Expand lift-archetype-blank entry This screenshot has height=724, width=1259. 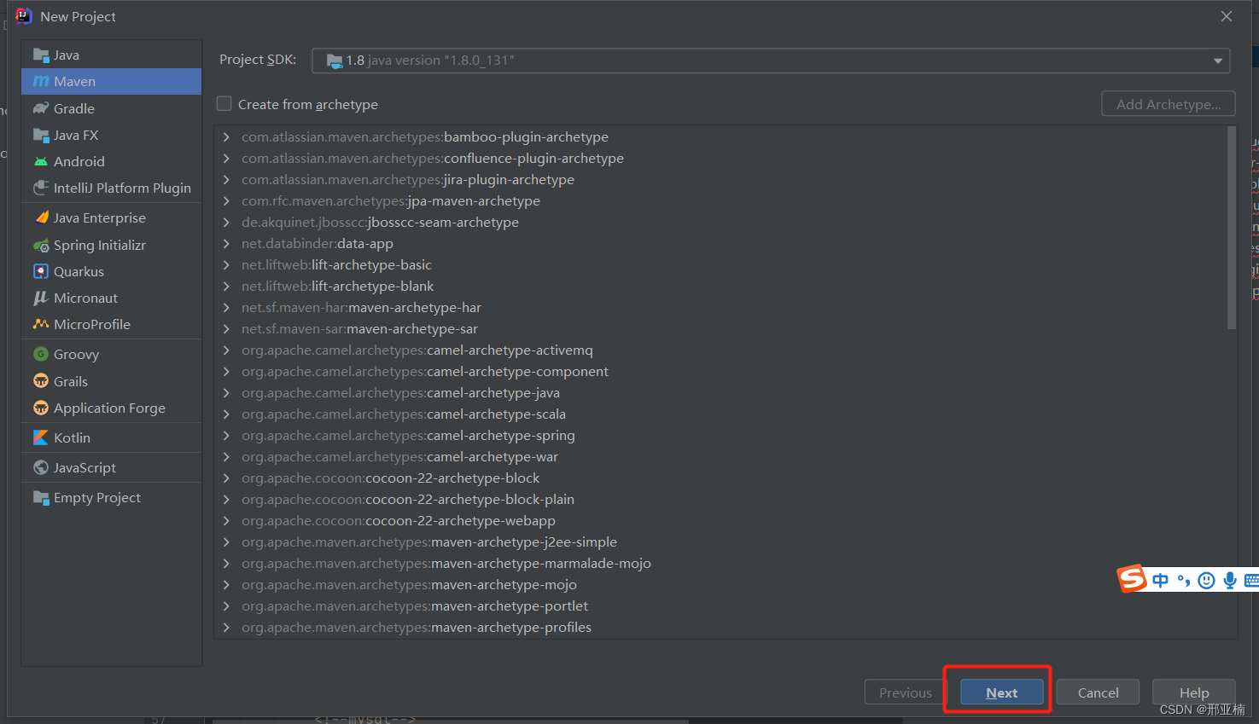tap(226, 287)
